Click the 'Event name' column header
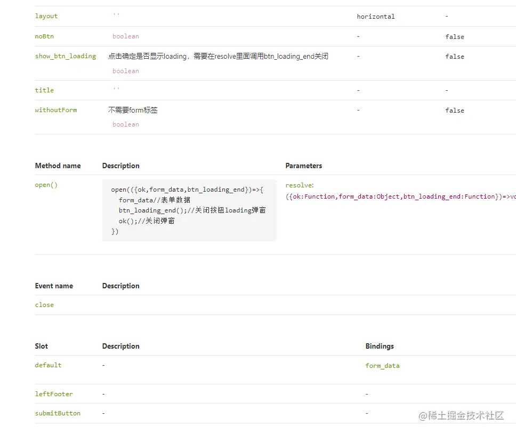 (x=54, y=286)
